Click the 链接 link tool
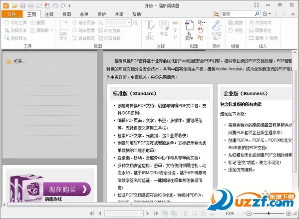 tap(235, 22)
